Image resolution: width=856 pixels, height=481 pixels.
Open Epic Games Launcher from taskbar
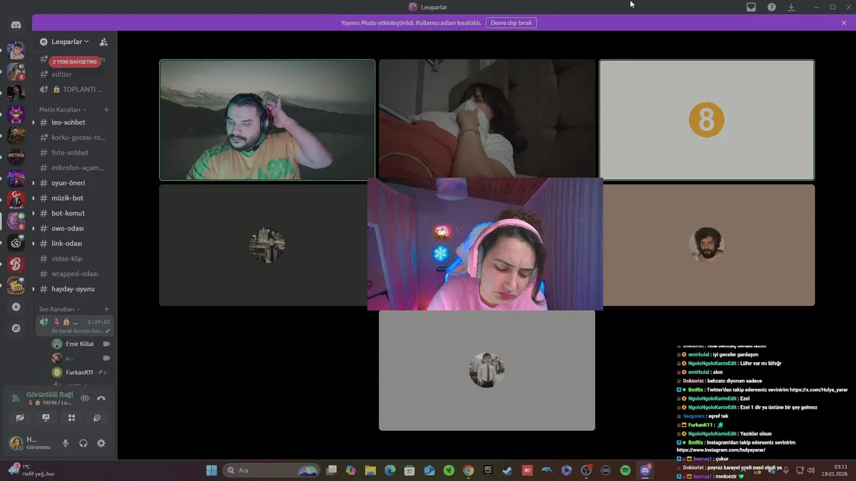pyautogui.click(x=488, y=470)
